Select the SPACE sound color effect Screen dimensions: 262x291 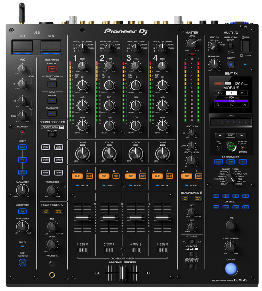click(46, 147)
